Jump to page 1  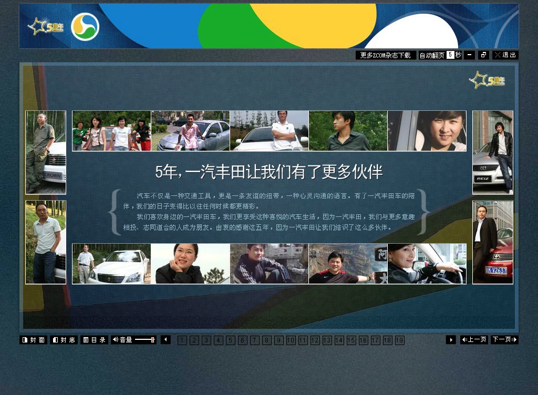click(x=182, y=340)
